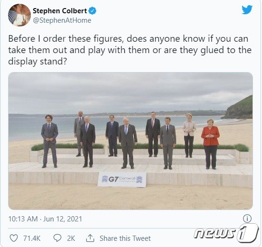
Task: Open replies via the speech bubble icon
Action: (x=57, y=238)
